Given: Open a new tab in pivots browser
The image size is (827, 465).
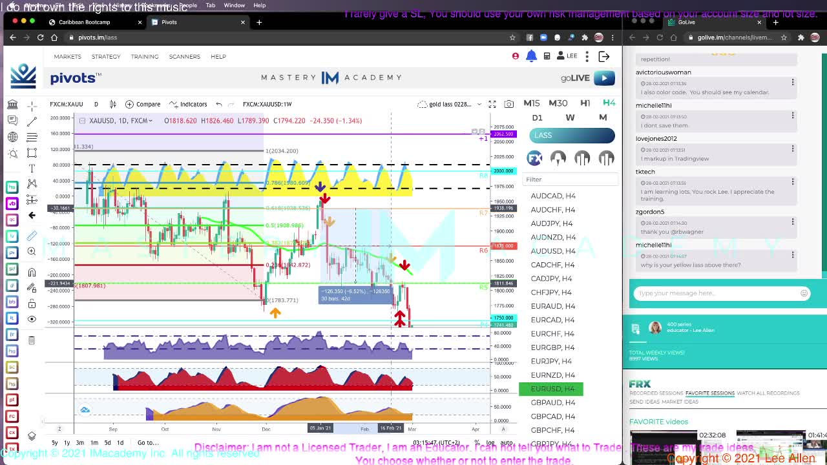Looking at the screenshot, I should tap(259, 22).
